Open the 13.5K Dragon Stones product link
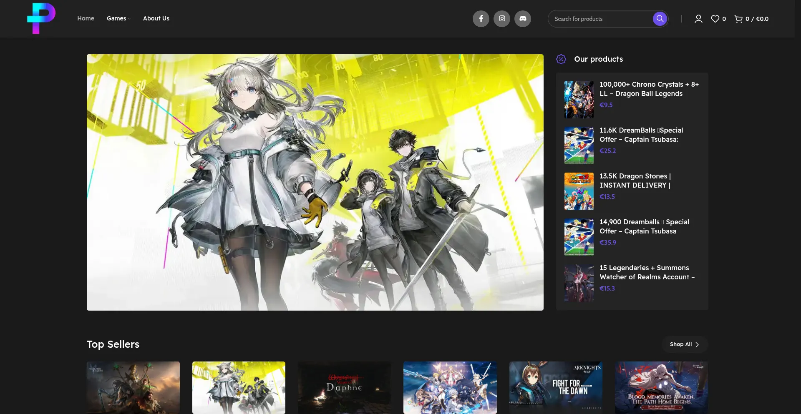This screenshot has width=801, height=414. [x=635, y=181]
